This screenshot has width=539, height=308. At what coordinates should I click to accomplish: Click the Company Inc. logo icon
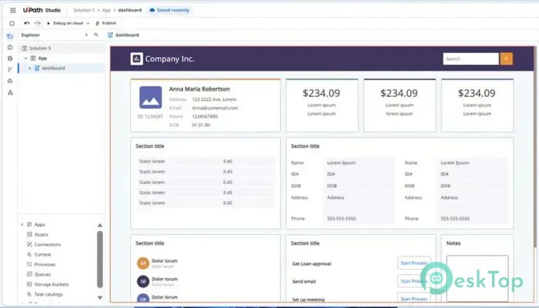[x=136, y=59]
